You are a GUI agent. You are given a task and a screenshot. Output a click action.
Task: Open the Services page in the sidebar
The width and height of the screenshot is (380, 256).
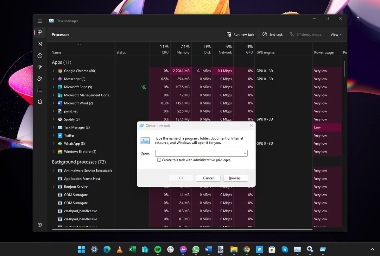(x=40, y=102)
